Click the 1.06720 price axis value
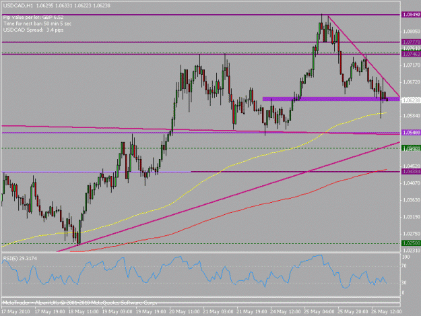The width and height of the screenshot is (421, 316). [x=411, y=82]
